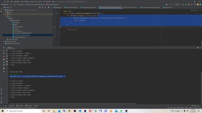This screenshot has width=202, height=113.
Task: Open the Problems tool window
Action: point(20,106)
